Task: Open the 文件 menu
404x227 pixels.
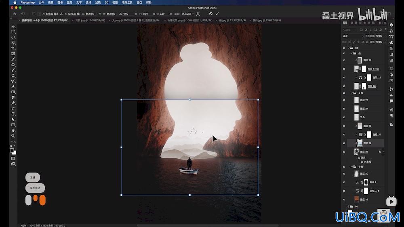Action: pyautogui.click(x=41, y=2)
